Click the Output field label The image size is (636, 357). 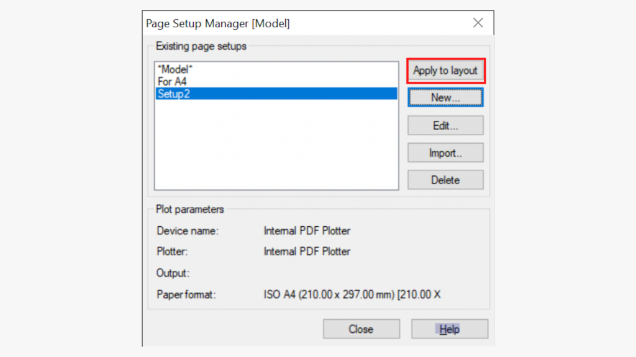[x=173, y=273]
